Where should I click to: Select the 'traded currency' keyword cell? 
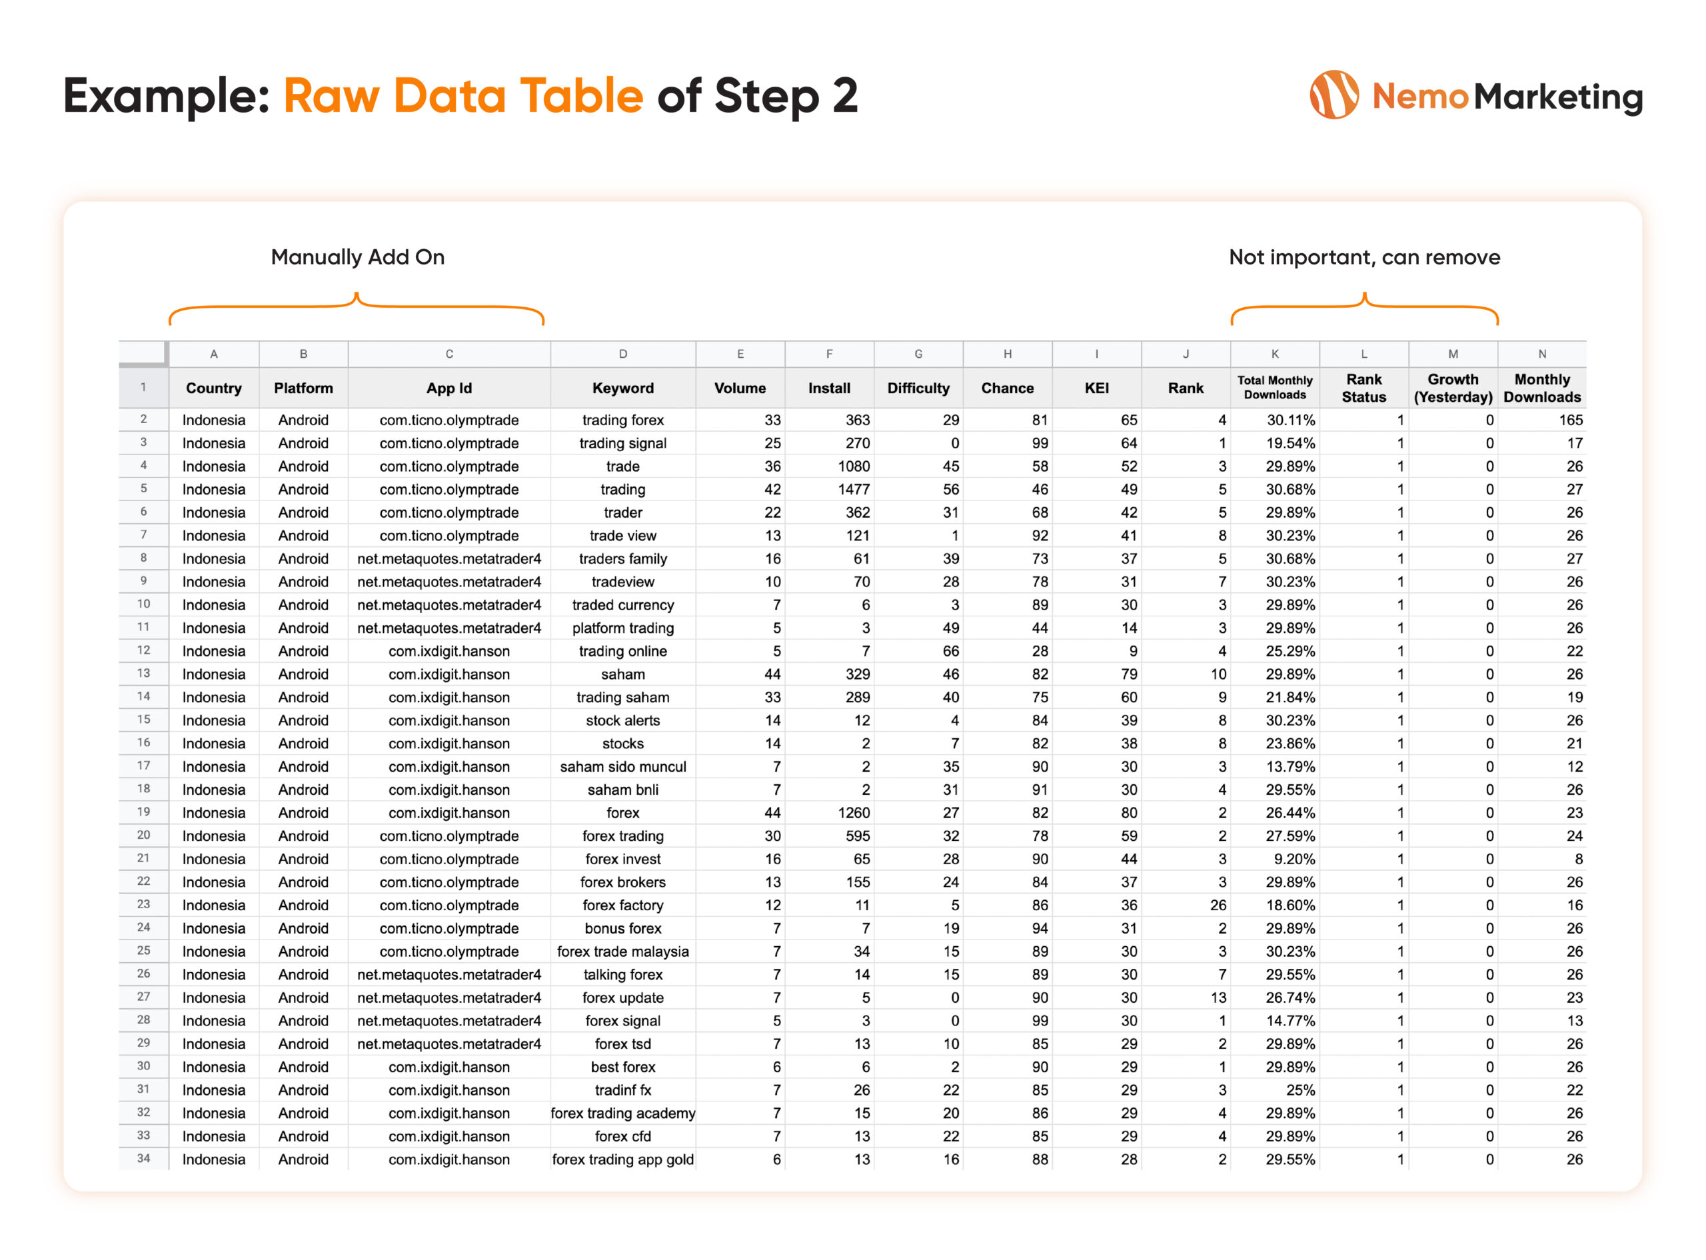tap(623, 604)
